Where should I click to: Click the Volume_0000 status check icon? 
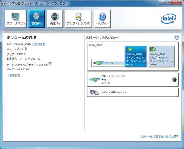pyautogui.click(x=129, y=49)
